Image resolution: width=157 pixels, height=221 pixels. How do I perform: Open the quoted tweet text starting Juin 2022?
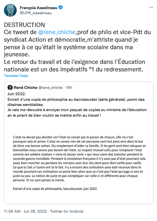(x=77, y=105)
